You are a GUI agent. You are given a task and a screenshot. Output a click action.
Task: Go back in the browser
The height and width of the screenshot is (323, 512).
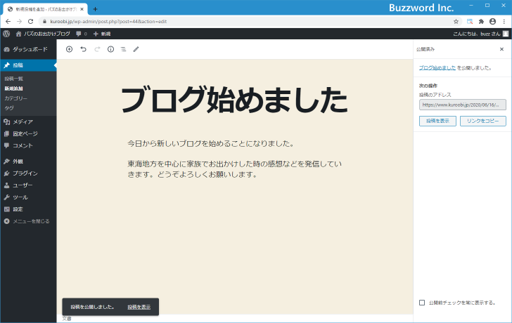[8, 22]
